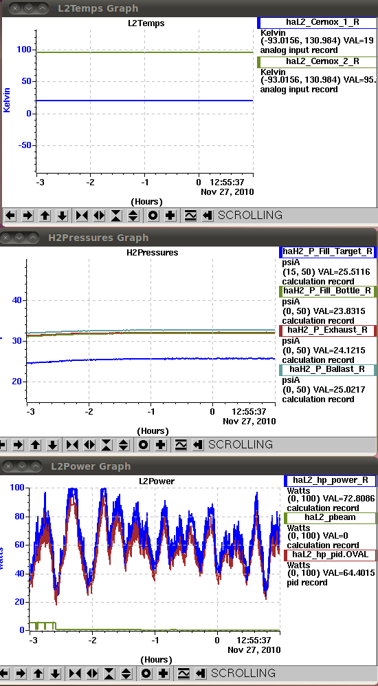378x686 pixels.
Task: Click the H2Pressures Graph window title bar
Action: 189,238
